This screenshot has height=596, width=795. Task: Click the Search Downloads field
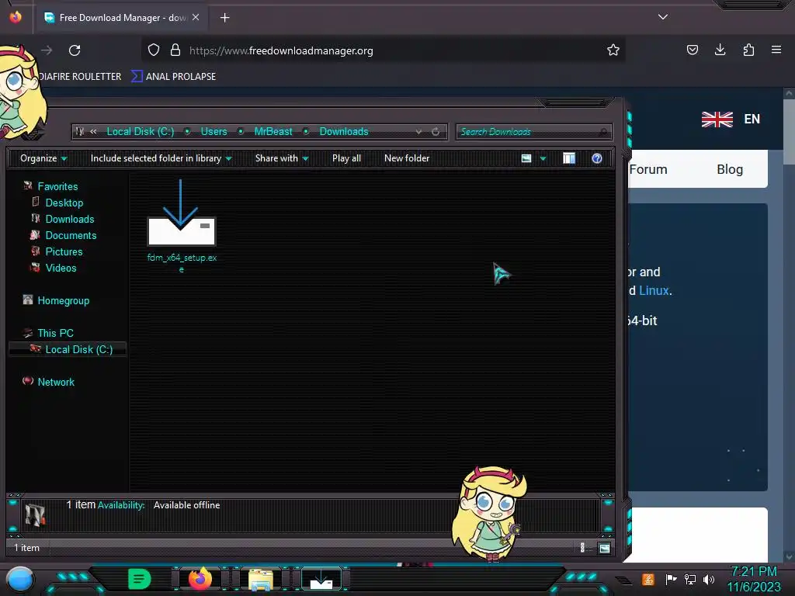[533, 132]
